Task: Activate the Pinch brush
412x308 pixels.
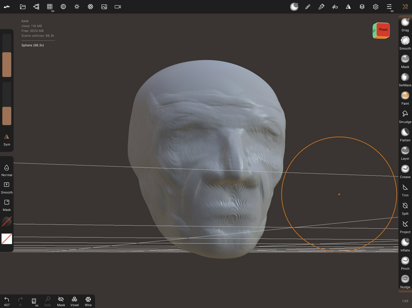Action: pos(405,262)
